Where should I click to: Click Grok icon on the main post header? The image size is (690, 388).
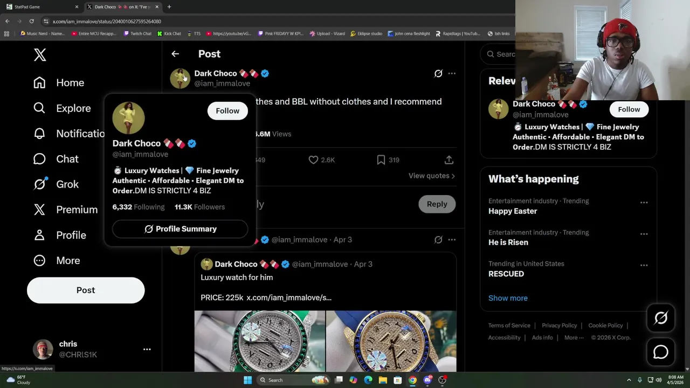438,73
